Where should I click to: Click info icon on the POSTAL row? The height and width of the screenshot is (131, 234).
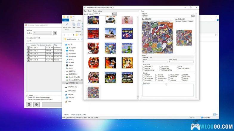28,60
